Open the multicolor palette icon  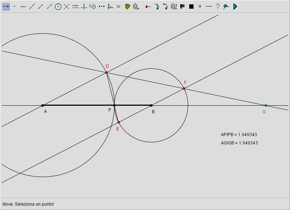[x=182, y=7]
